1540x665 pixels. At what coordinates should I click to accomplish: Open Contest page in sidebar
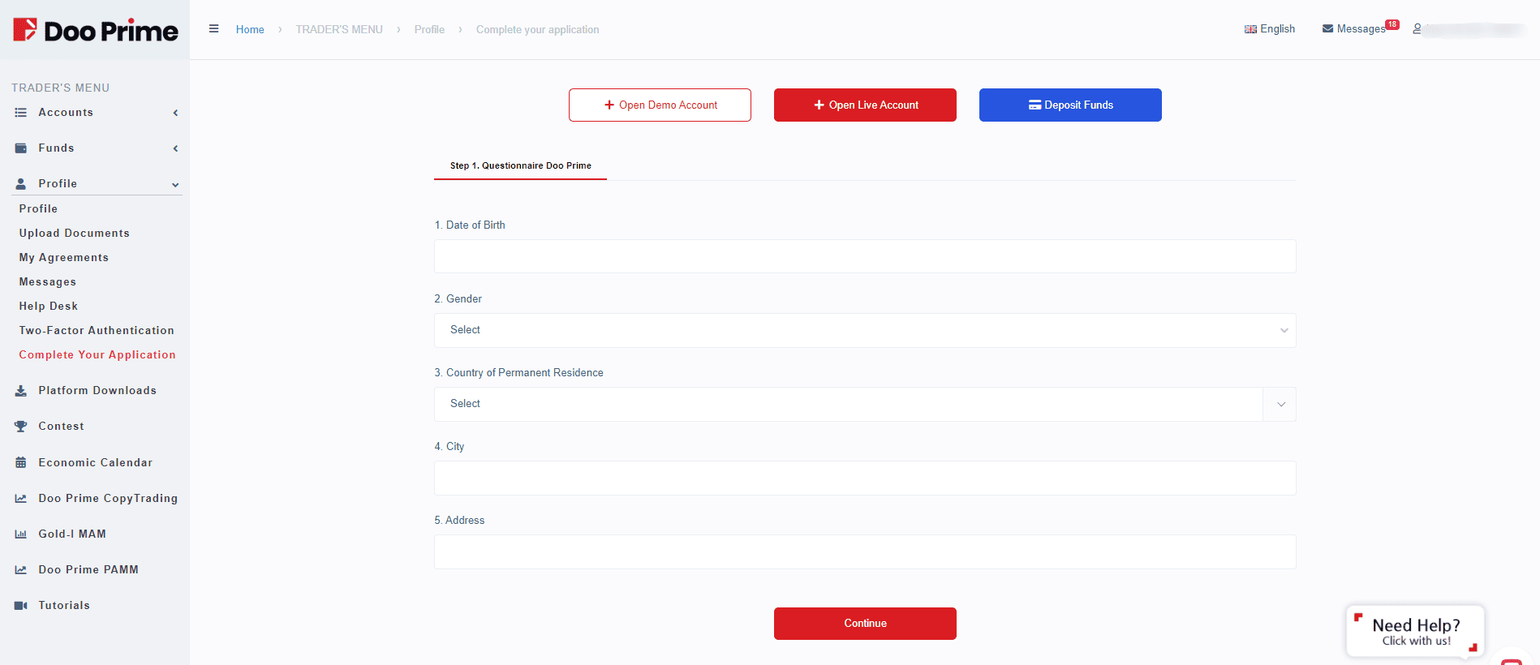point(61,427)
